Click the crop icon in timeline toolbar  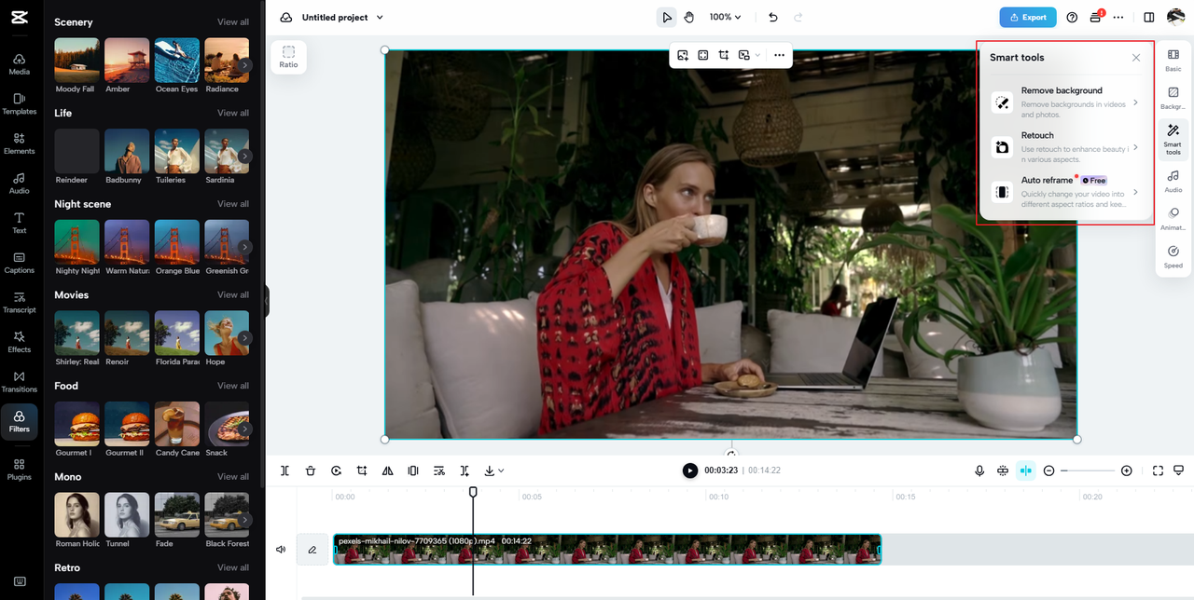(362, 470)
